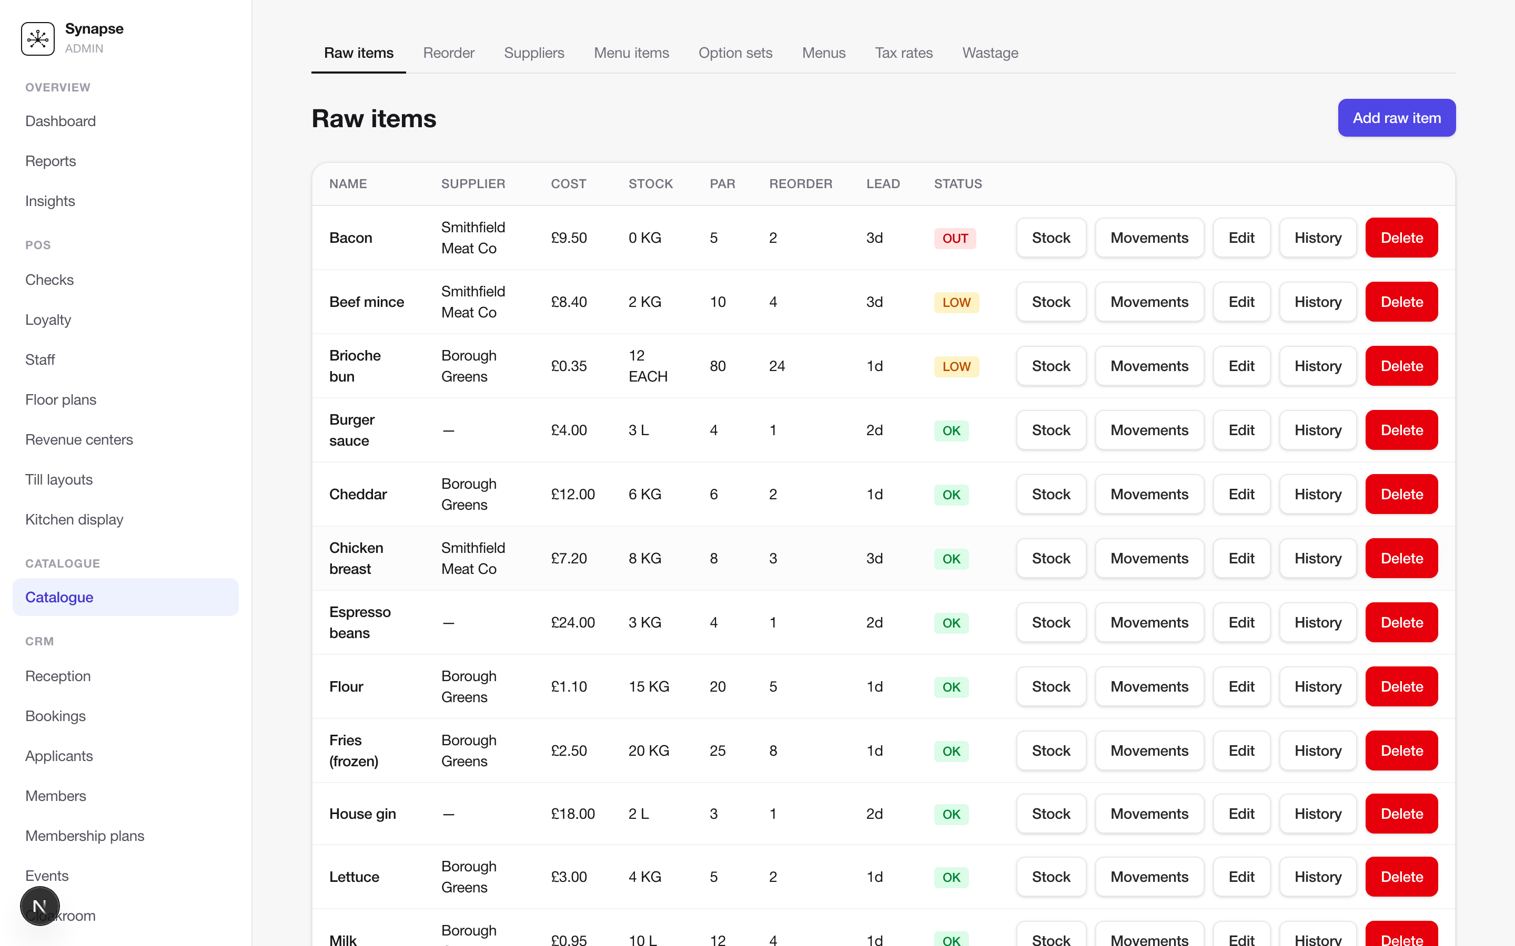Click the NAME column header

pyautogui.click(x=348, y=184)
